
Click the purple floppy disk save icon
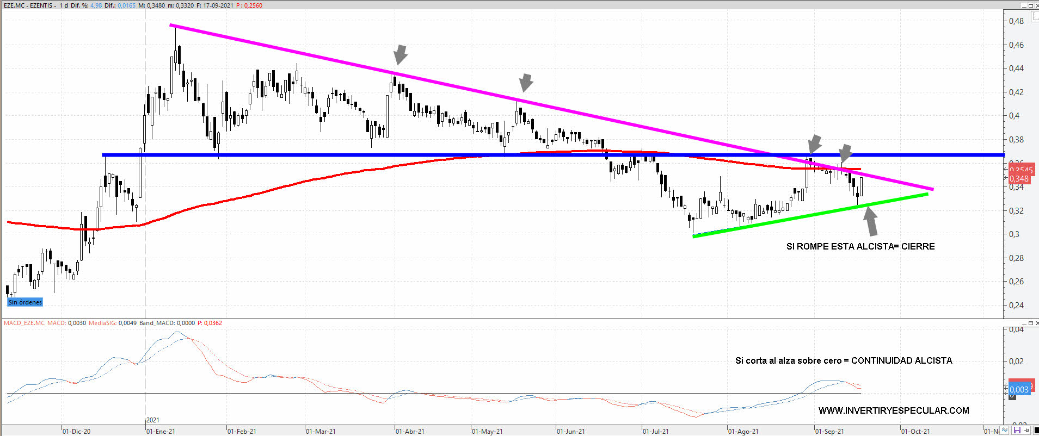[x=1016, y=431]
